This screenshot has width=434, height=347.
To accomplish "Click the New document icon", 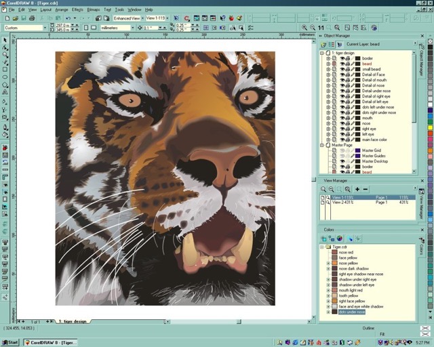I will pyautogui.click(x=7, y=18).
